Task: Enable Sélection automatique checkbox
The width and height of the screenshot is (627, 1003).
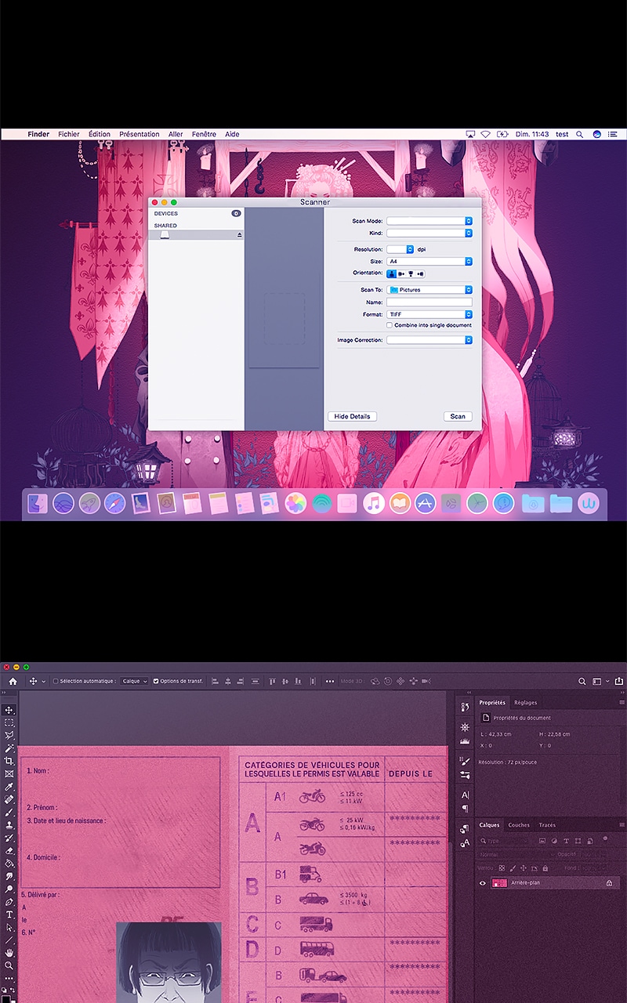Action: [56, 682]
